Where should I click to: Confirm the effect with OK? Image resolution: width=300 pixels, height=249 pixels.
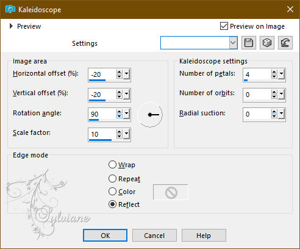click(105, 236)
